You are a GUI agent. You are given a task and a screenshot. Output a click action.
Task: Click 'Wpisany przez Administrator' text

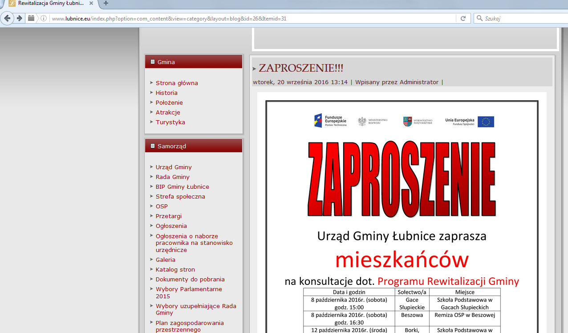pyautogui.click(x=397, y=82)
